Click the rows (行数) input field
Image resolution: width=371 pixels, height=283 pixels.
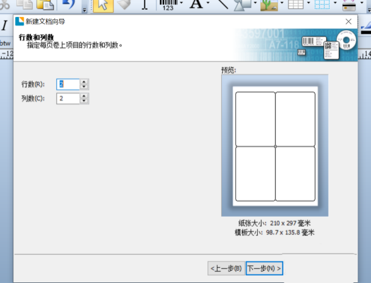click(x=68, y=84)
